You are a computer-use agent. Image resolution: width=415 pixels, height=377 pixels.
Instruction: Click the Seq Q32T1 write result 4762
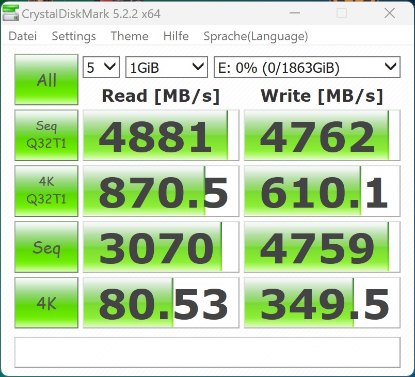point(322,135)
